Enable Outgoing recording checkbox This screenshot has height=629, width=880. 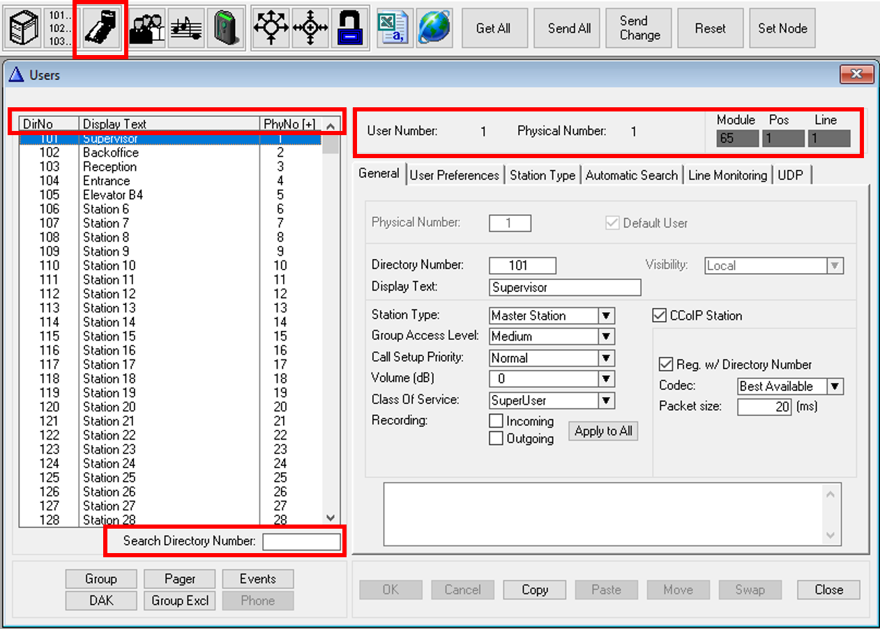(x=496, y=439)
